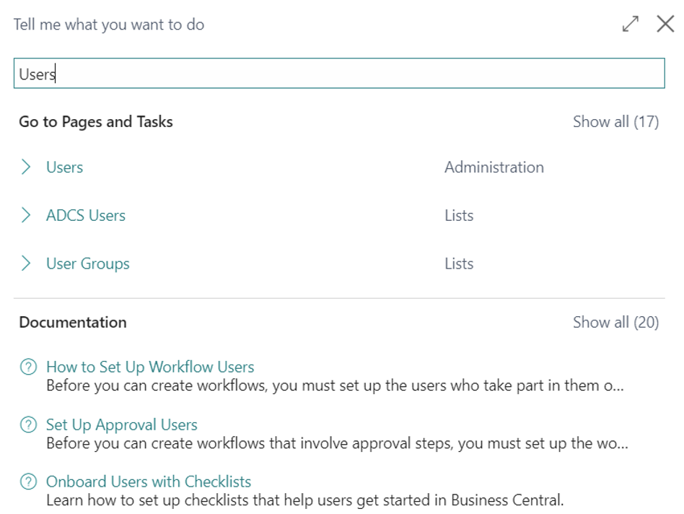The image size is (684, 514).
Task: Expand the chevron beside ADCS Users
Action: [x=27, y=216]
